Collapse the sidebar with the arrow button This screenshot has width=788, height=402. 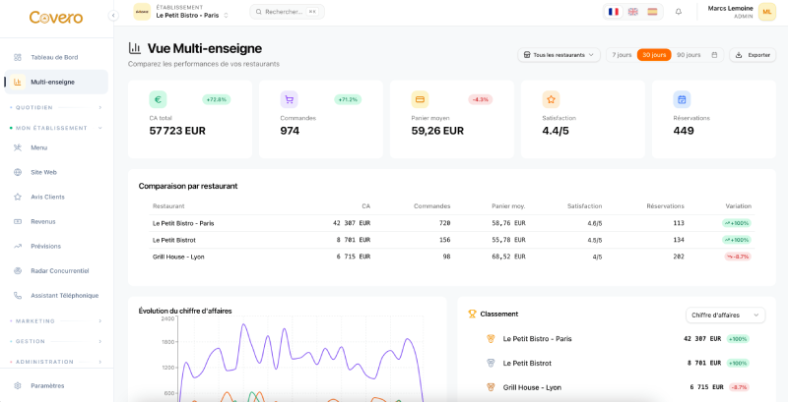click(113, 15)
